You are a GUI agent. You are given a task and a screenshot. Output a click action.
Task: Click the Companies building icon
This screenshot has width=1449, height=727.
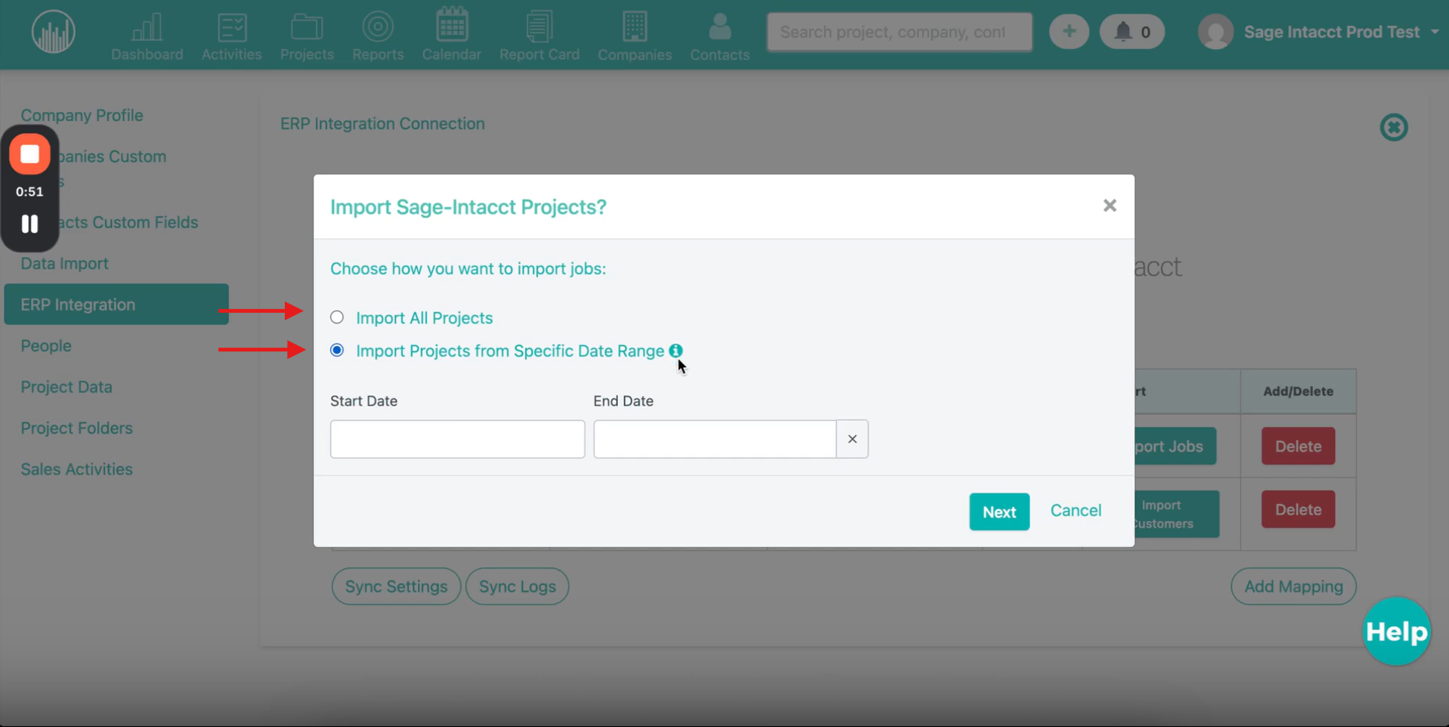(635, 28)
